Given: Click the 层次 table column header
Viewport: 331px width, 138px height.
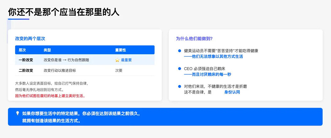Looking at the screenshot, I should click(x=22, y=50).
